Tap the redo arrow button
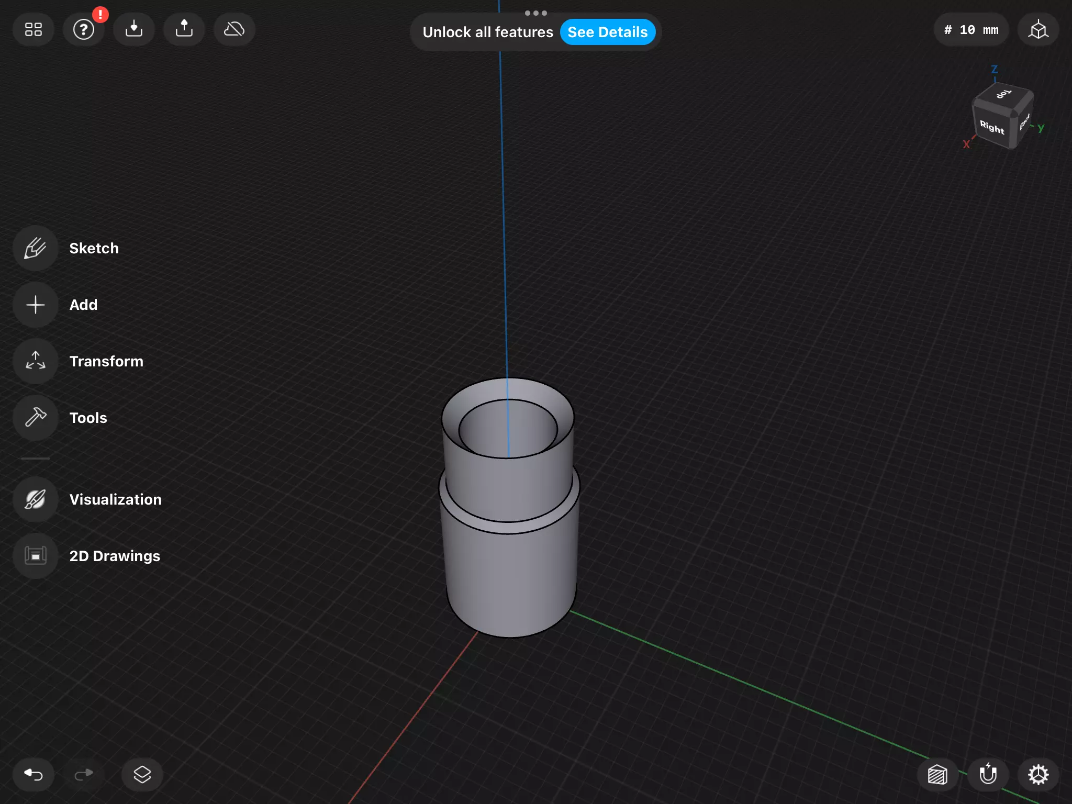This screenshot has height=804, width=1072. 84,774
